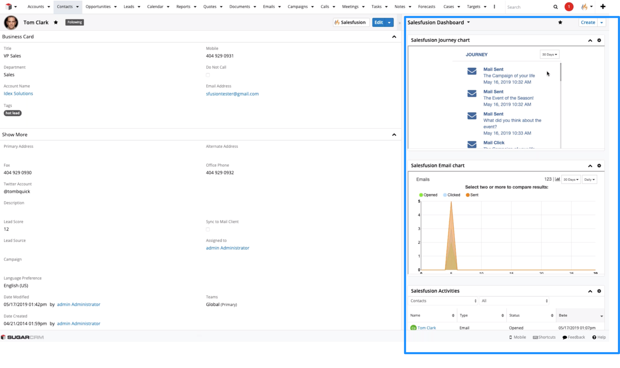Open settings gear for Email chart
Screen dimensions: 620x368
click(x=599, y=166)
